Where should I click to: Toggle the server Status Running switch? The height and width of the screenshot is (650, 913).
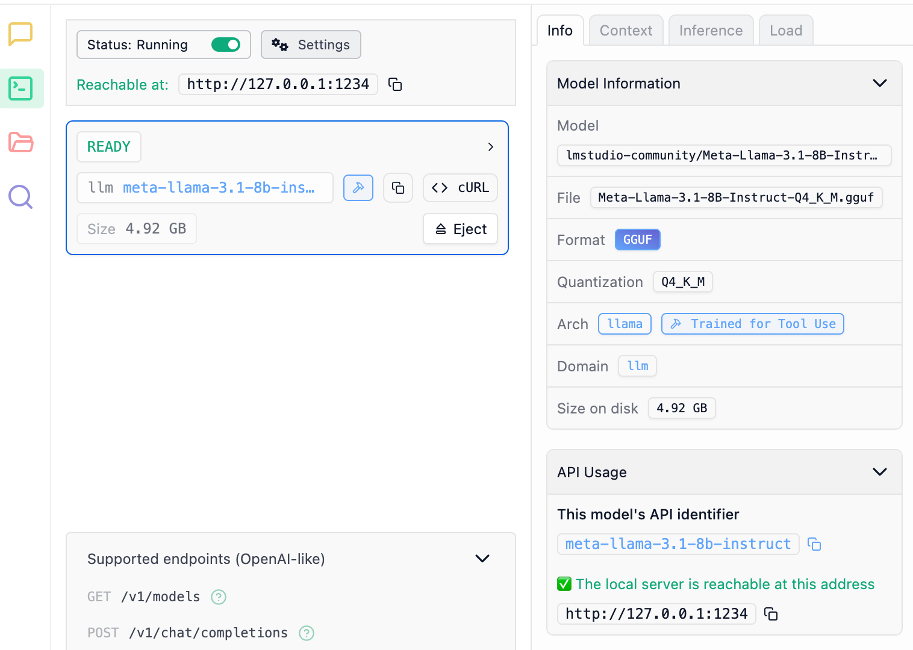click(226, 45)
